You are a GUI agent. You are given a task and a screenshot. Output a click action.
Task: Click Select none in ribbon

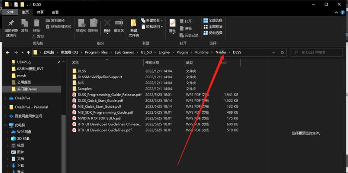213,27
